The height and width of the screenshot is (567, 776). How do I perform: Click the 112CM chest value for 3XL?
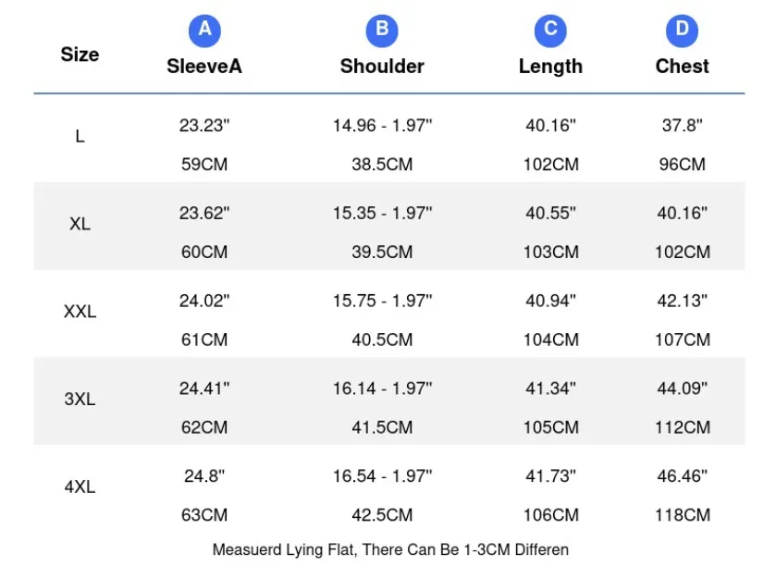(683, 427)
